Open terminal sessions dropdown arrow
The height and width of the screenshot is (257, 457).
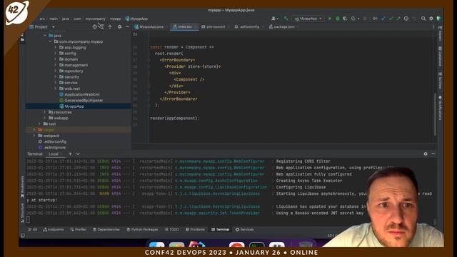(78, 154)
